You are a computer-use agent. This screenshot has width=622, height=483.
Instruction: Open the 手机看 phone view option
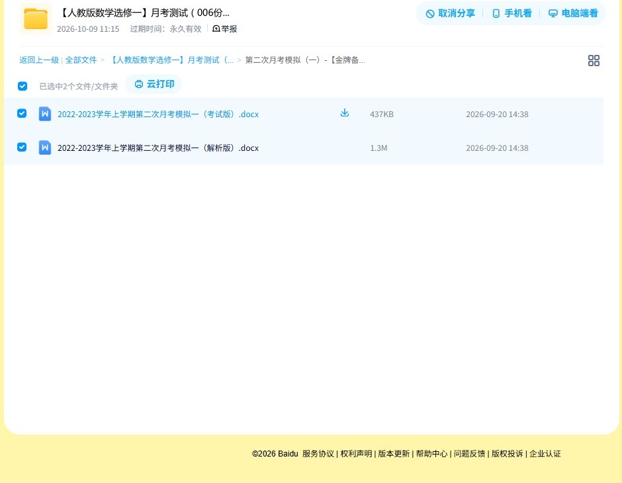[511, 13]
